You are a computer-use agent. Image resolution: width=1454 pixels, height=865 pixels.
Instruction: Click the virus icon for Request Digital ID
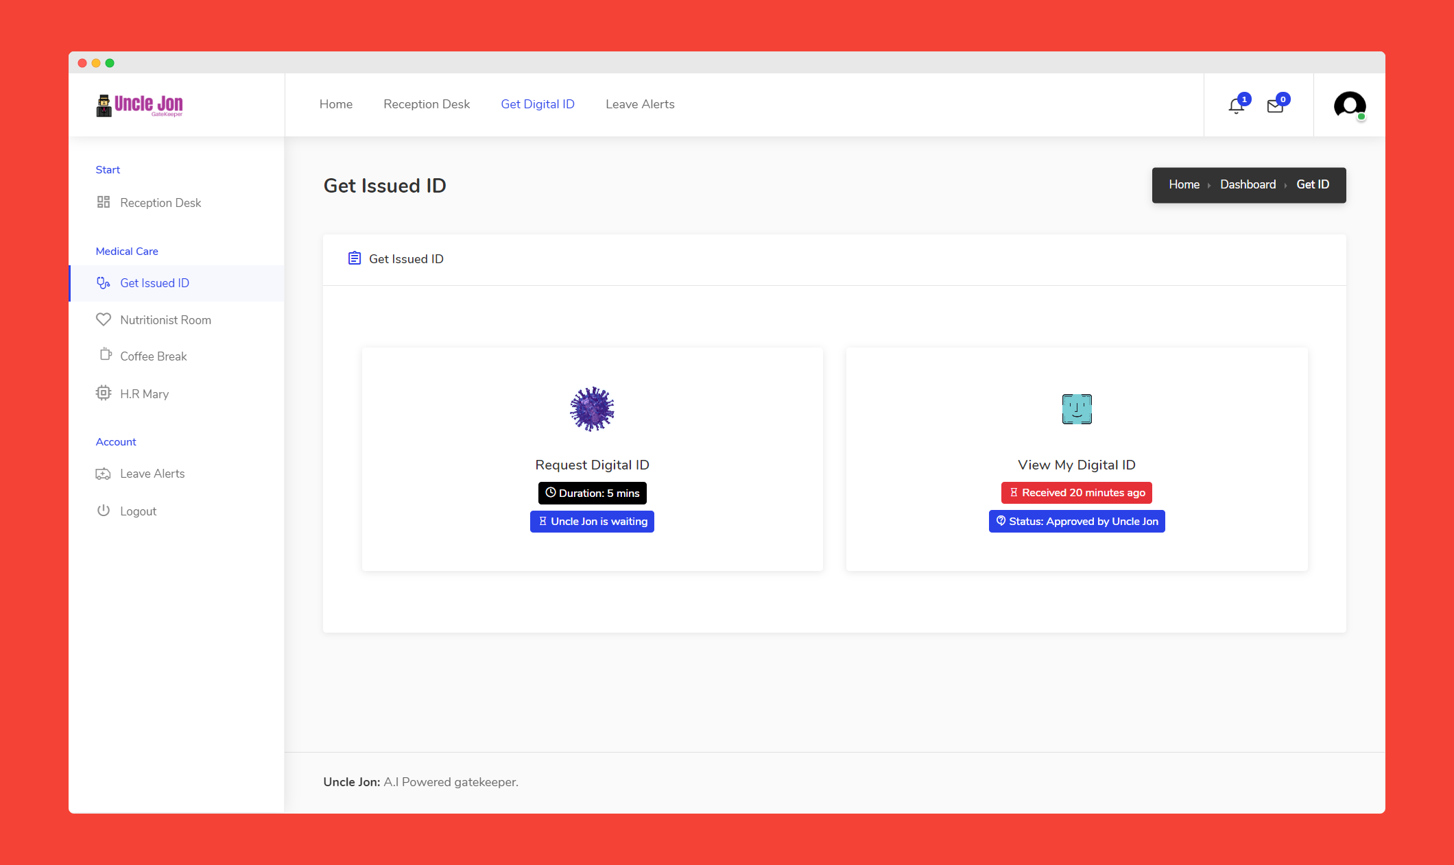592,409
